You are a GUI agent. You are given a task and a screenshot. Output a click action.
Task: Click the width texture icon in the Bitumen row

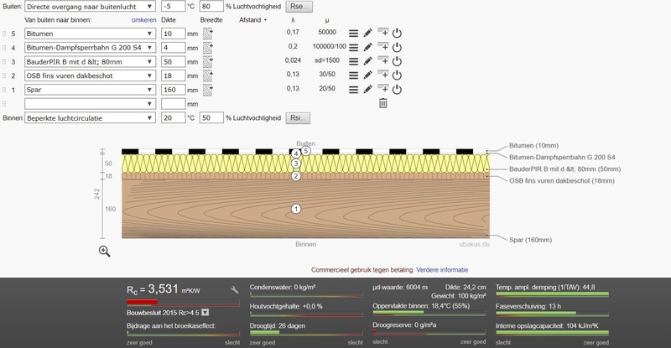[x=207, y=34]
